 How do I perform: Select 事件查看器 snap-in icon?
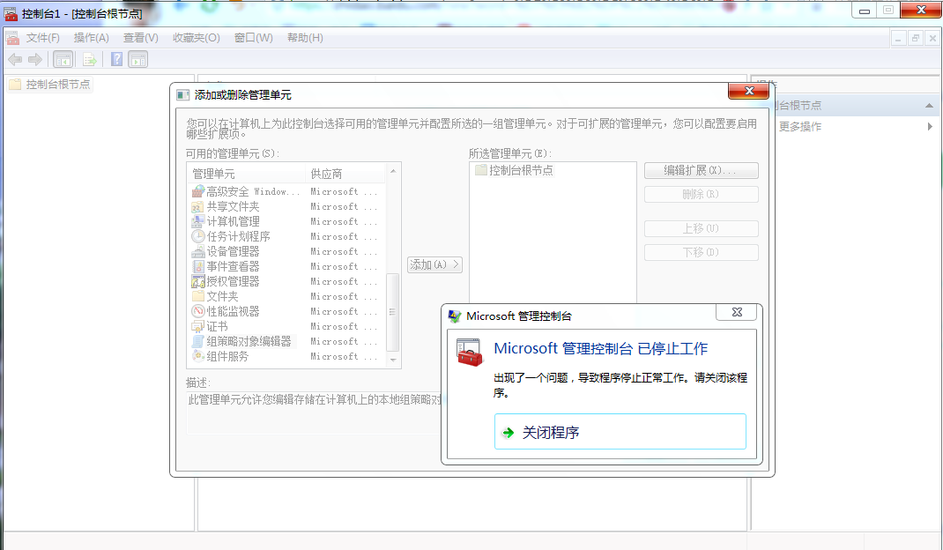coord(198,266)
